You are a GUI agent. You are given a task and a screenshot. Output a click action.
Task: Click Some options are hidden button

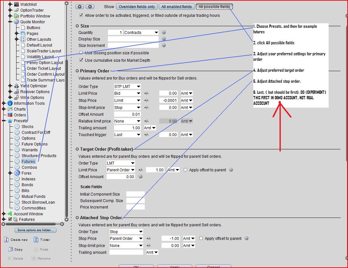click(36, 230)
